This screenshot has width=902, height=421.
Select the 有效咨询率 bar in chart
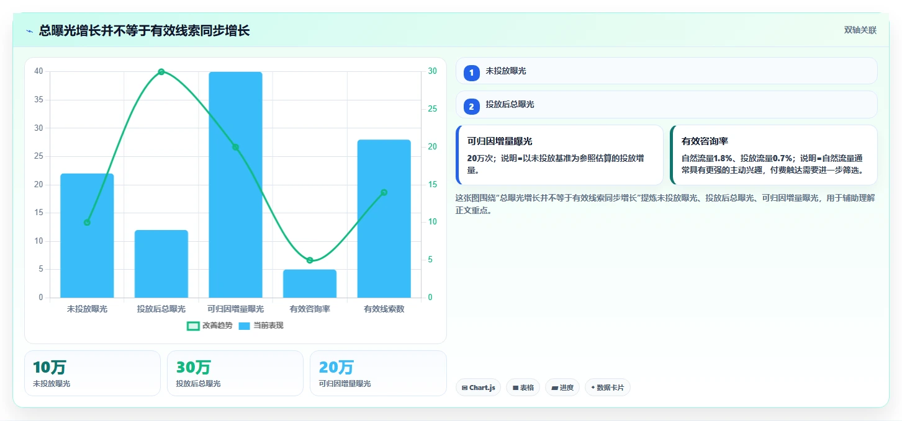point(310,283)
